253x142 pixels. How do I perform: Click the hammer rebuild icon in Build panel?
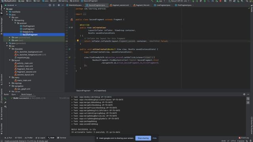pyautogui.click(x=5, y=98)
